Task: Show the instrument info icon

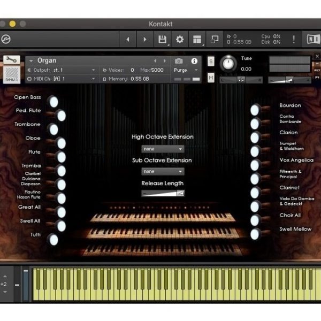Action: coord(194,61)
